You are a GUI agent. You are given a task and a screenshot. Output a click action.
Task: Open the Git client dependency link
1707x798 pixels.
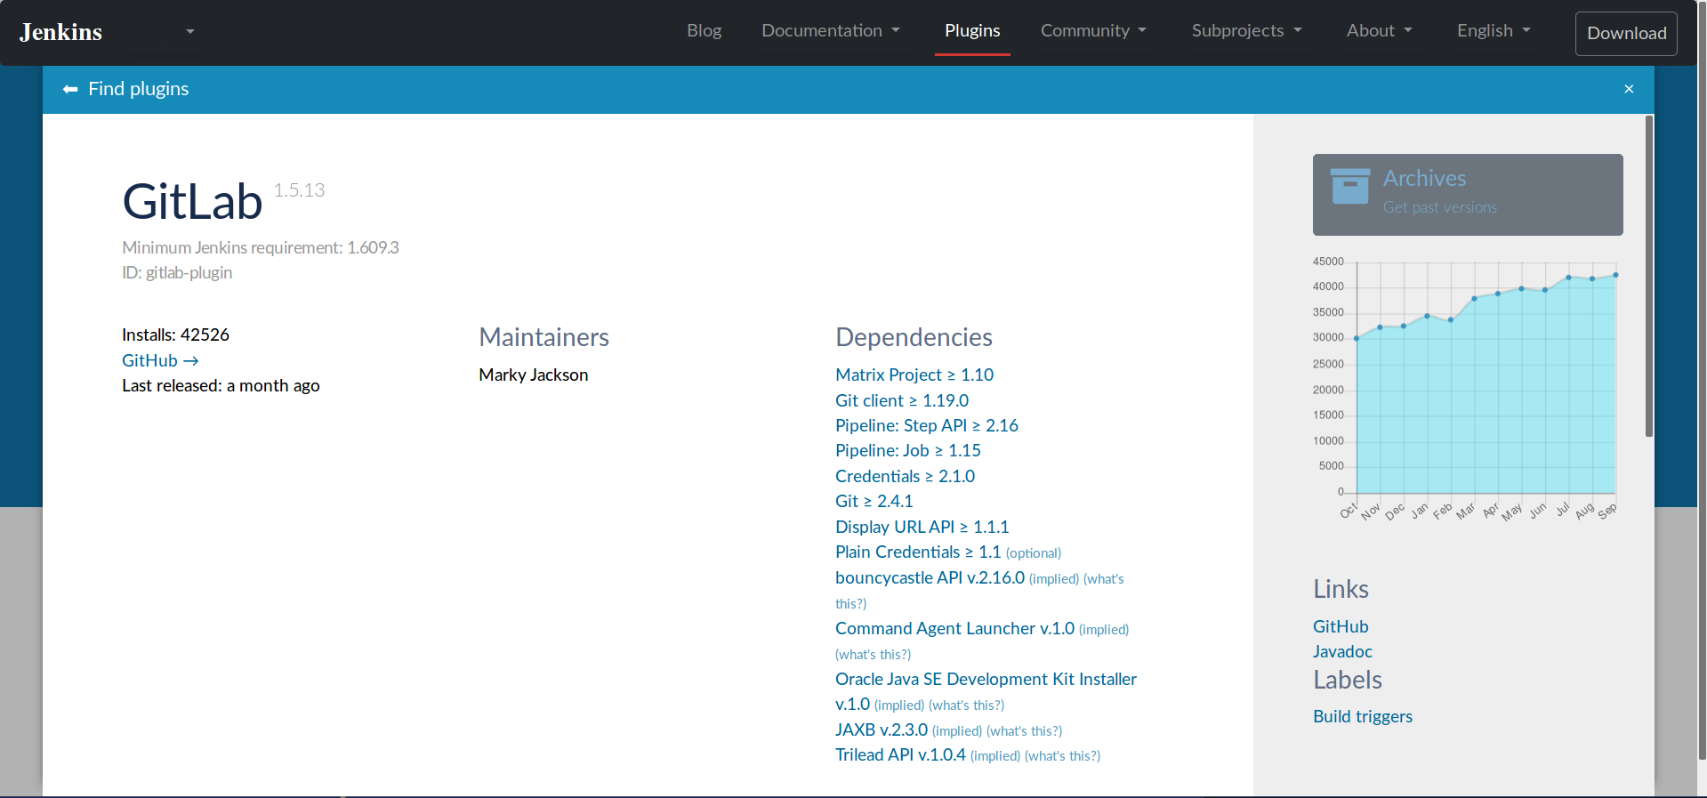[x=901, y=400]
